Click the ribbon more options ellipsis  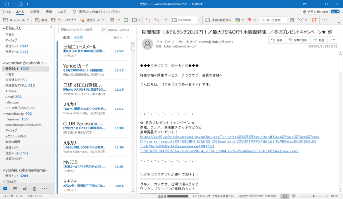324,20
